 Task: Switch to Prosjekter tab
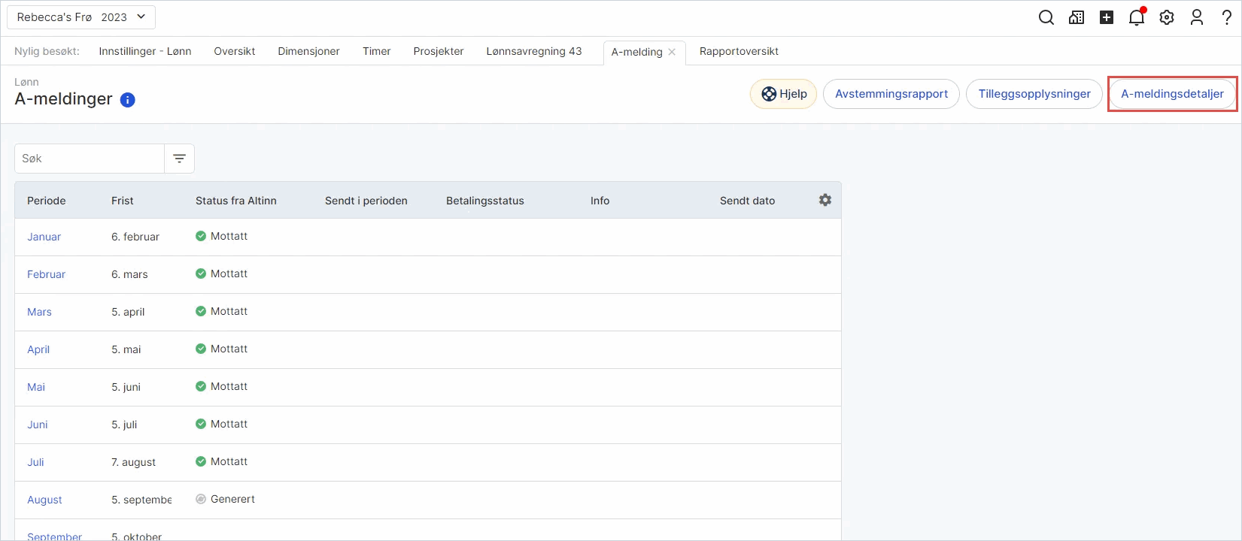click(x=439, y=51)
